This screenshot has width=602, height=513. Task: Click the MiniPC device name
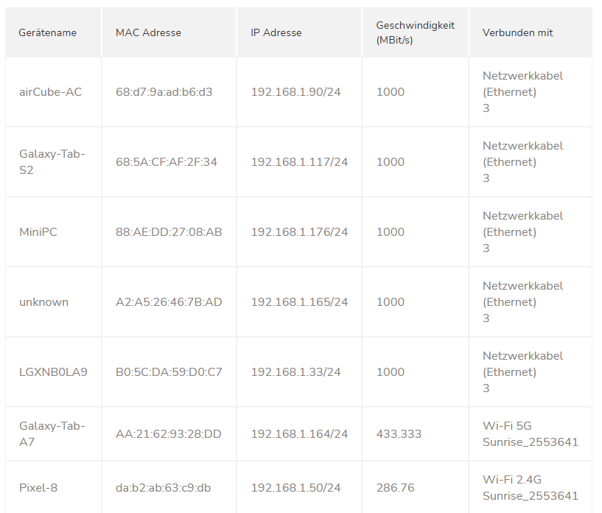[x=38, y=232]
